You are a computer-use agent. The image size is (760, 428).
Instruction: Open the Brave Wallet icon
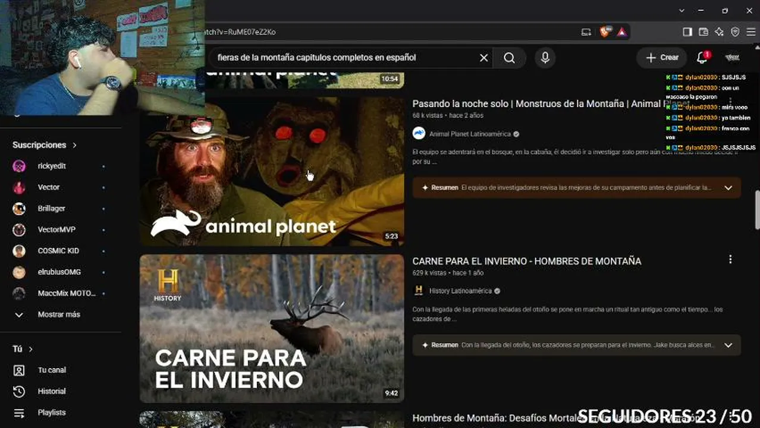704,32
